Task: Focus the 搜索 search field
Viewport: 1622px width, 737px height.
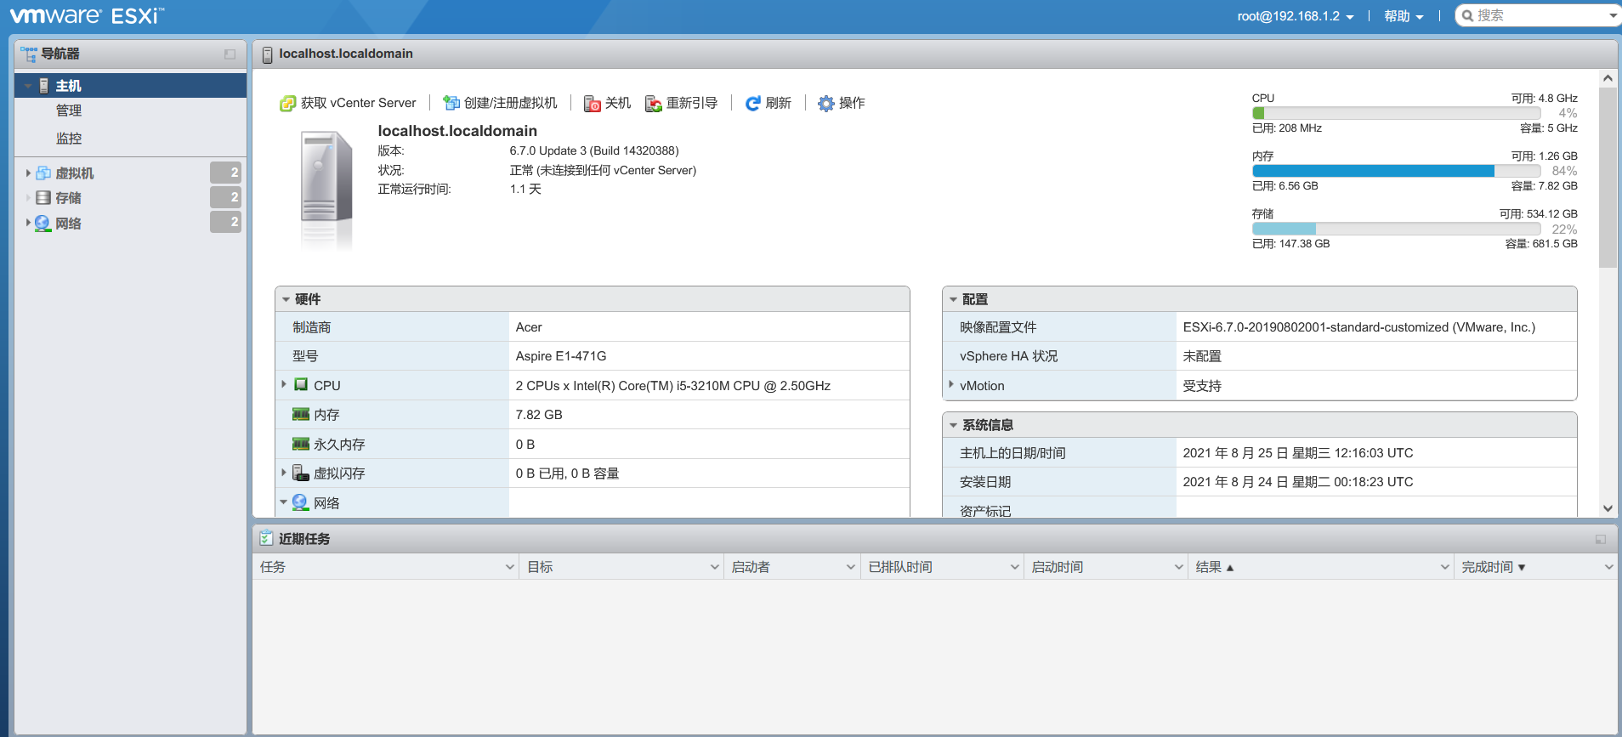Action: point(1539,15)
